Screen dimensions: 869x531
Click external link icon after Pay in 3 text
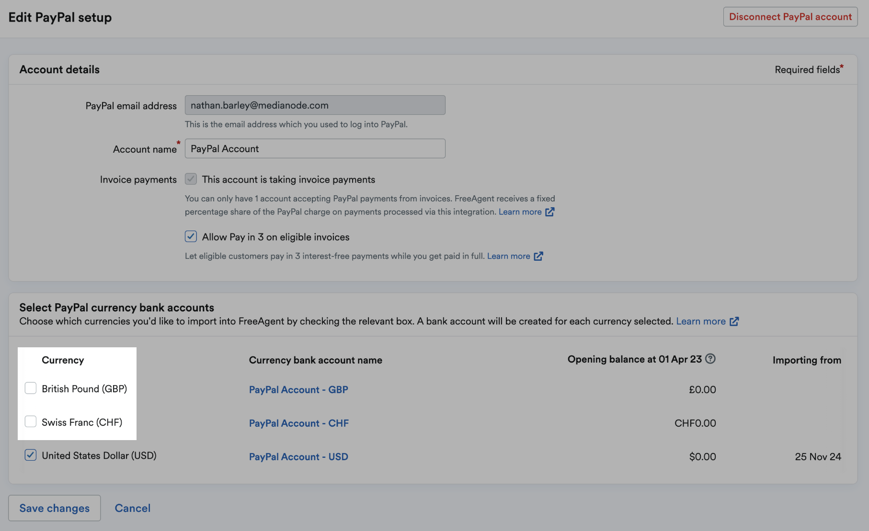pyautogui.click(x=538, y=256)
